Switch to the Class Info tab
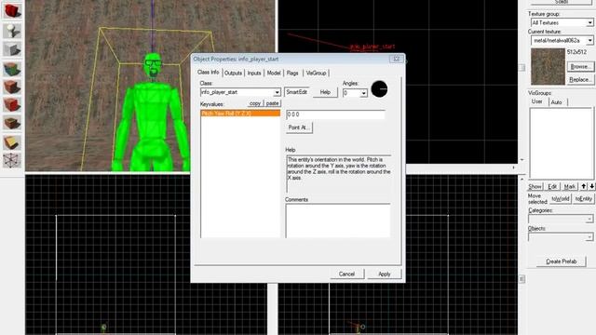The height and width of the screenshot is (335, 596). (x=208, y=73)
